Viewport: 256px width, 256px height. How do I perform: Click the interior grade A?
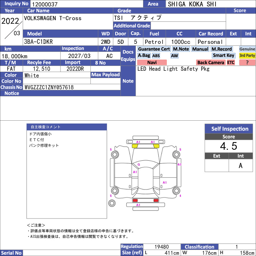coord(241,165)
